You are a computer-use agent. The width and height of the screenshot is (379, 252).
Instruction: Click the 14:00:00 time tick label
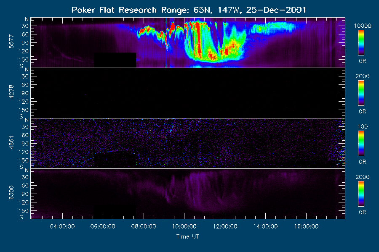click(266, 226)
